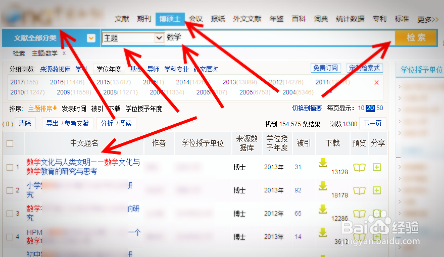Open the 词典 tab

[x=321, y=19]
